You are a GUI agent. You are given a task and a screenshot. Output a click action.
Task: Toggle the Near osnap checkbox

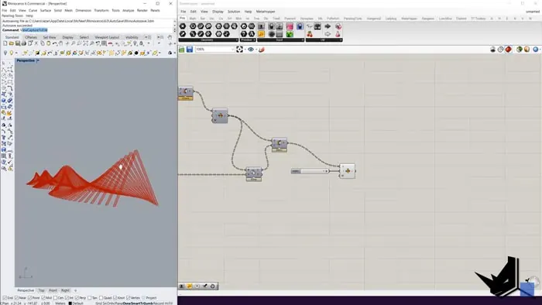click(17, 298)
